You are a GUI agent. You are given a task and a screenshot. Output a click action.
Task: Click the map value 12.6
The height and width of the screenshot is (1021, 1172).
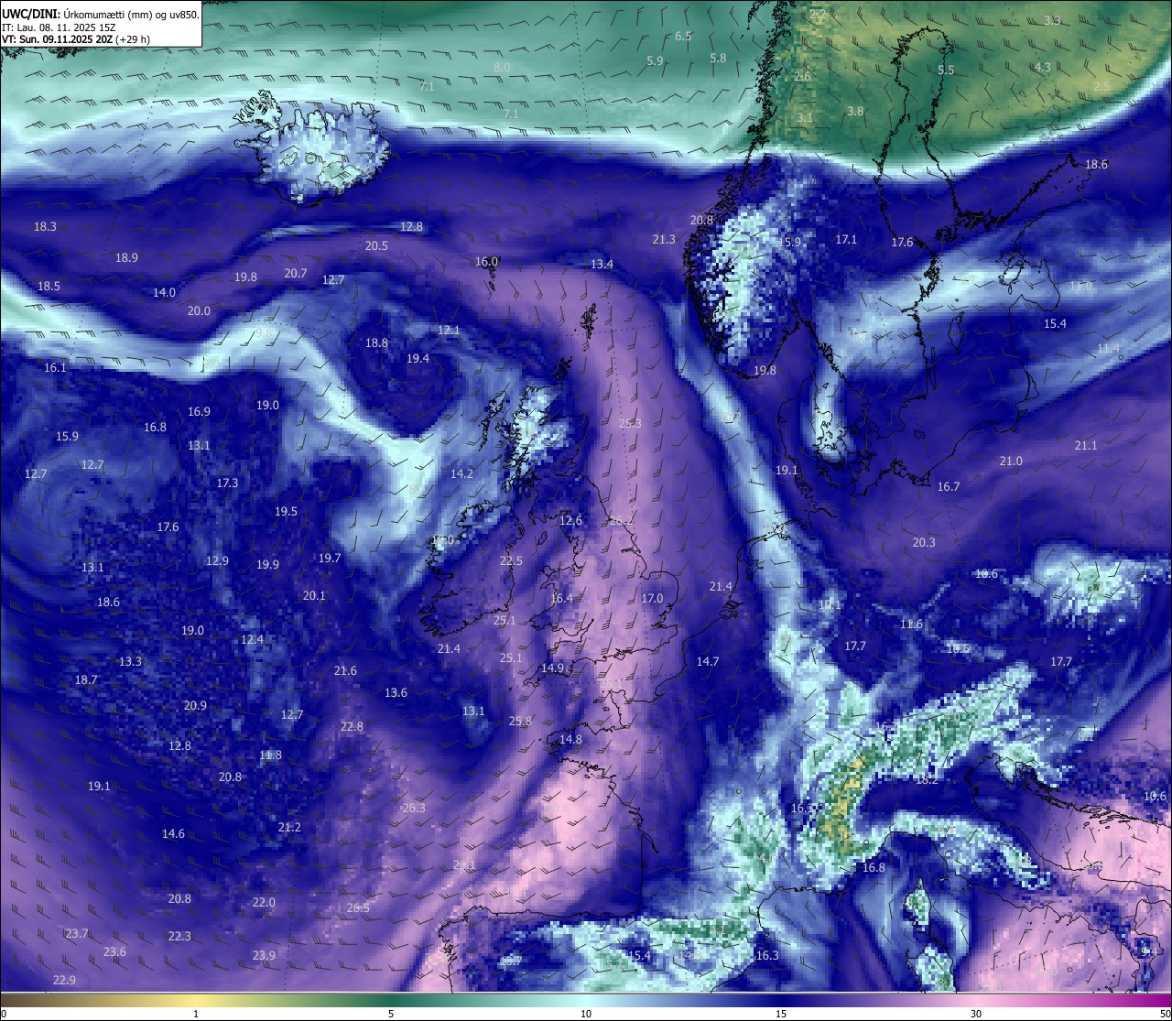[570, 521]
